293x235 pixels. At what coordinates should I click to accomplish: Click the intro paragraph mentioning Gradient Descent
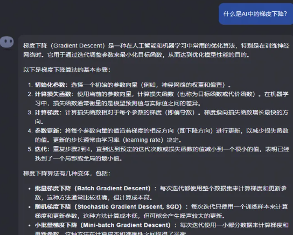click(156, 50)
